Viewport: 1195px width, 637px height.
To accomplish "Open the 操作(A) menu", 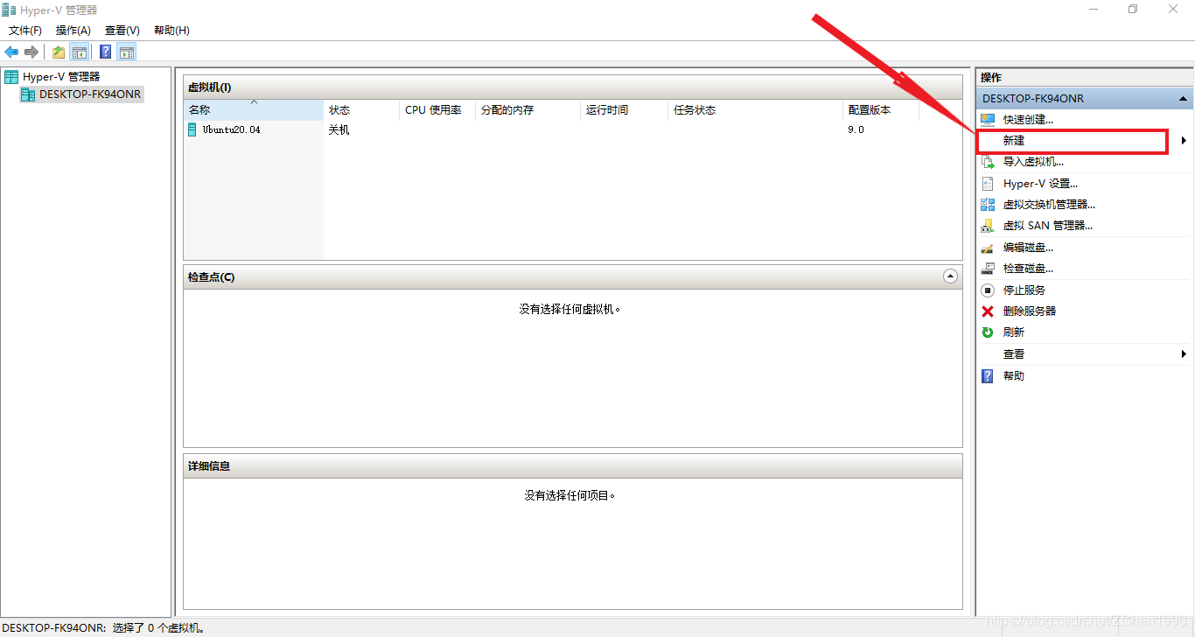I will (73, 31).
